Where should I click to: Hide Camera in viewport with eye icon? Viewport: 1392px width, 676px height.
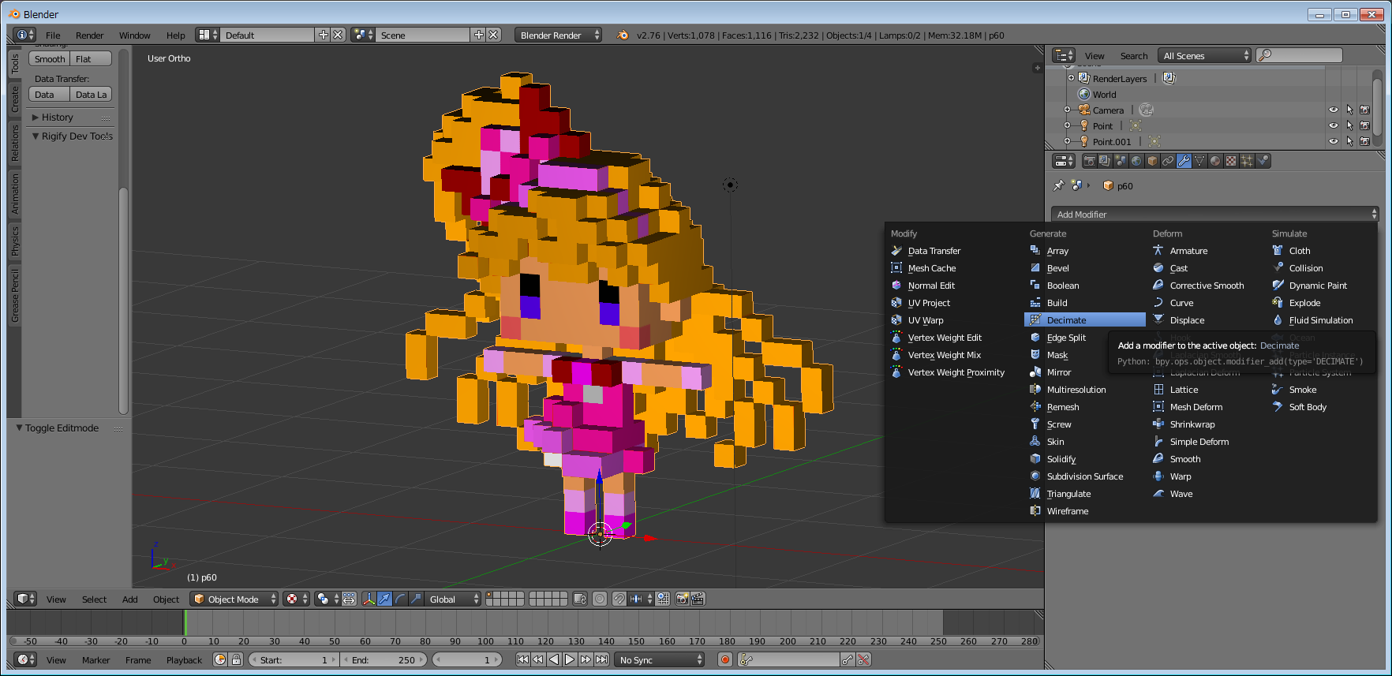click(x=1333, y=110)
